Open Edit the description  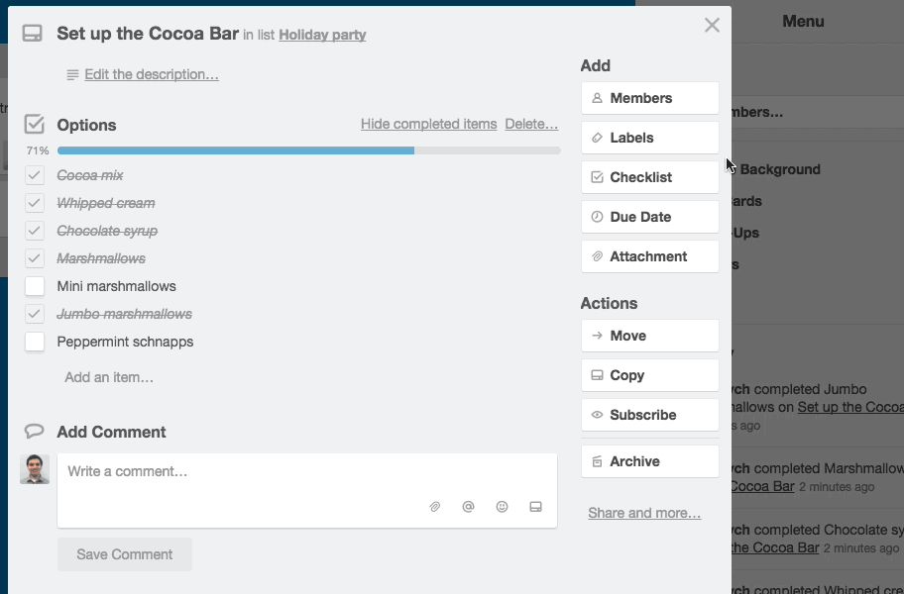click(x=151, y=74)
